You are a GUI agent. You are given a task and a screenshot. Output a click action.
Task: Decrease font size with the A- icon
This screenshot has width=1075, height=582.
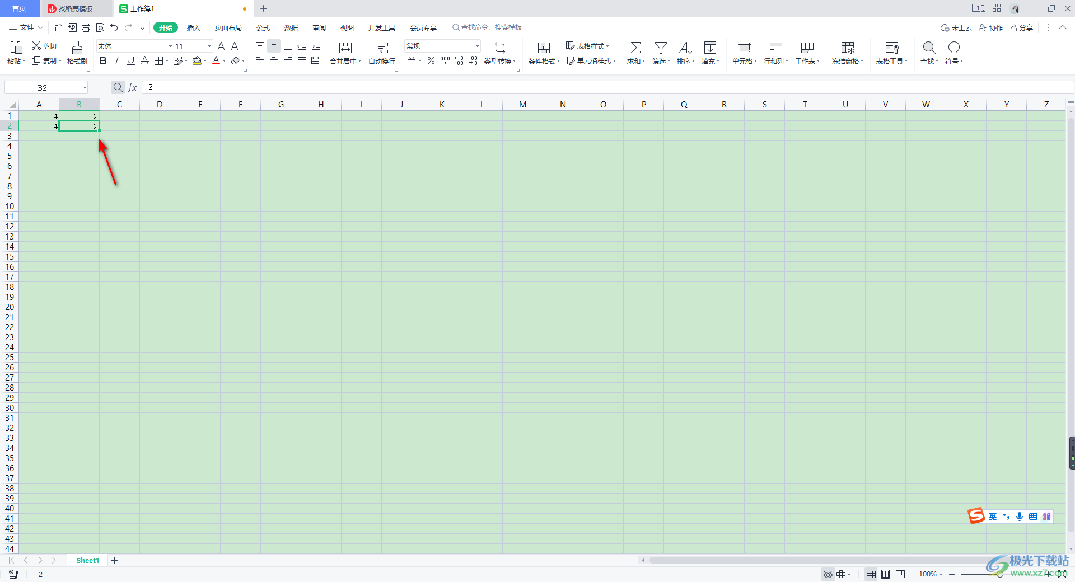236,46
